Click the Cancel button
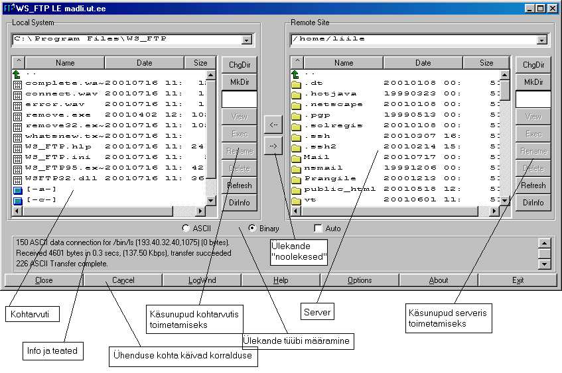562x373 pixels. click(x=123, y=280)
